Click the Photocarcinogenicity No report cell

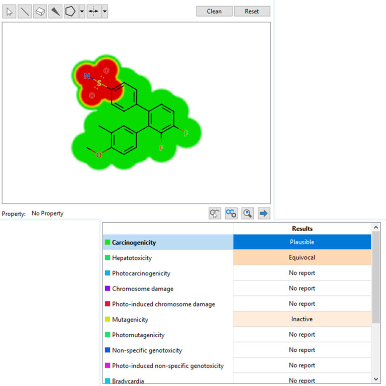click(302, 273)
